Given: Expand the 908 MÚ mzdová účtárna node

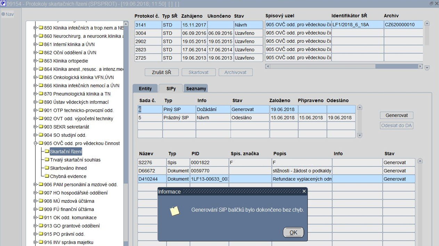Looking at the screenshot, I should click(35, 201).
